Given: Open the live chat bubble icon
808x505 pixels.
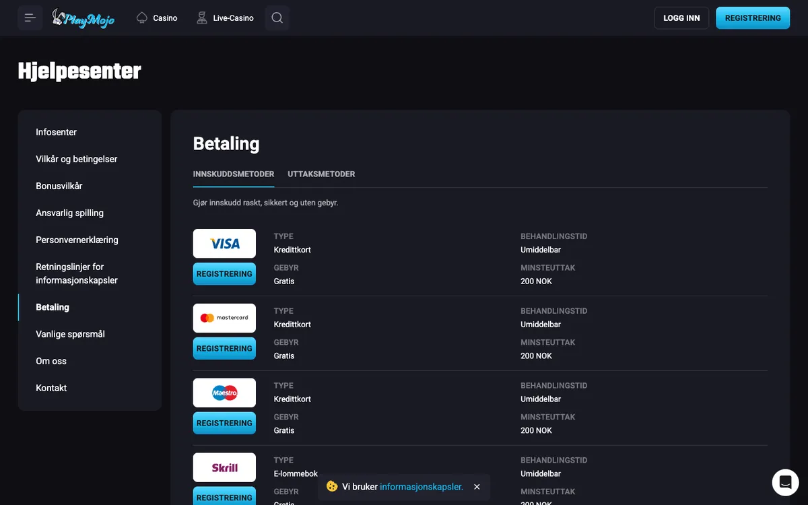Looking at the screenshot, I should (x=785, y=482).
